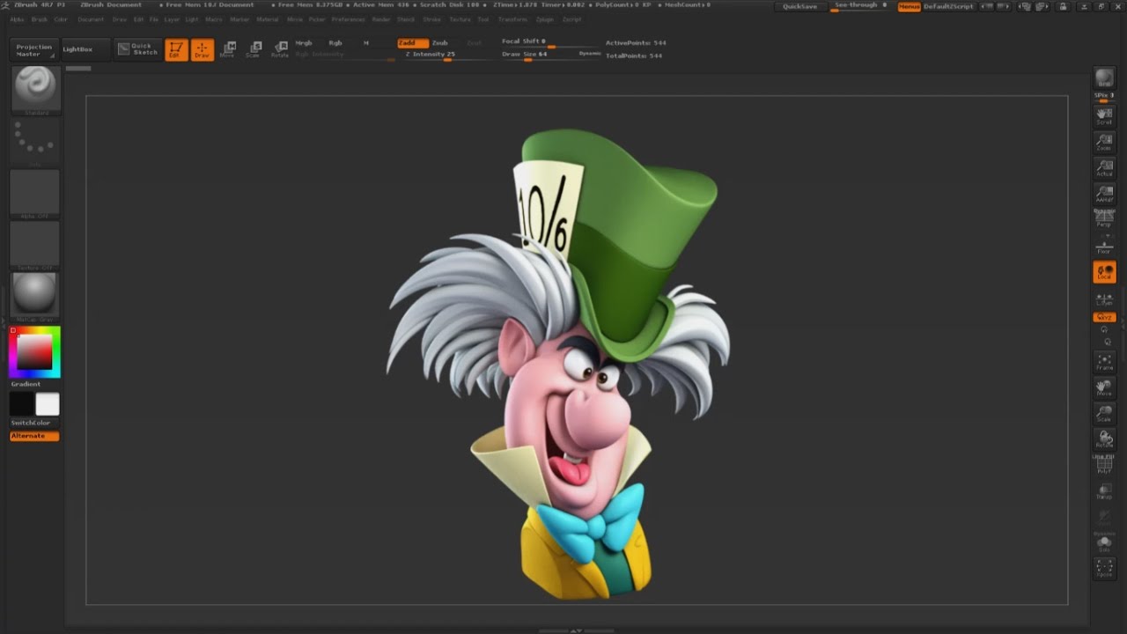Click the TotalPoints: 544 readout
This screenshot has height=634, width=1127.
coord(634,55)
